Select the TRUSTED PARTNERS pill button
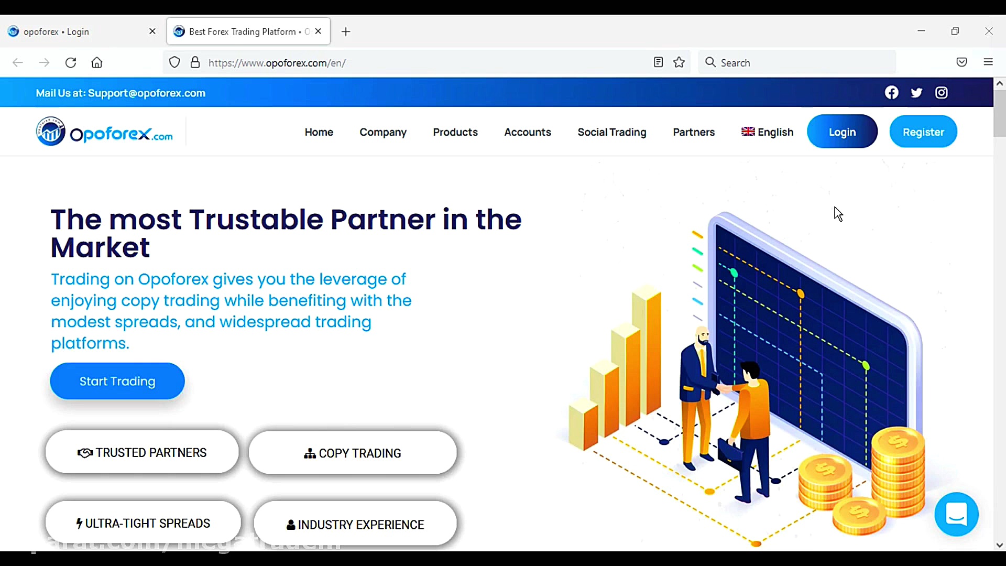1006x566 pixels. pyautogui.click(x=142, y=452)
